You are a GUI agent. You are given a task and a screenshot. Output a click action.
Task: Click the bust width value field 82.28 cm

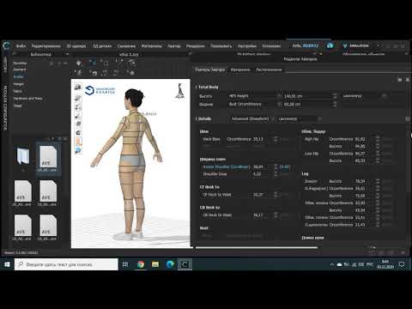click(x=306, y=104)
